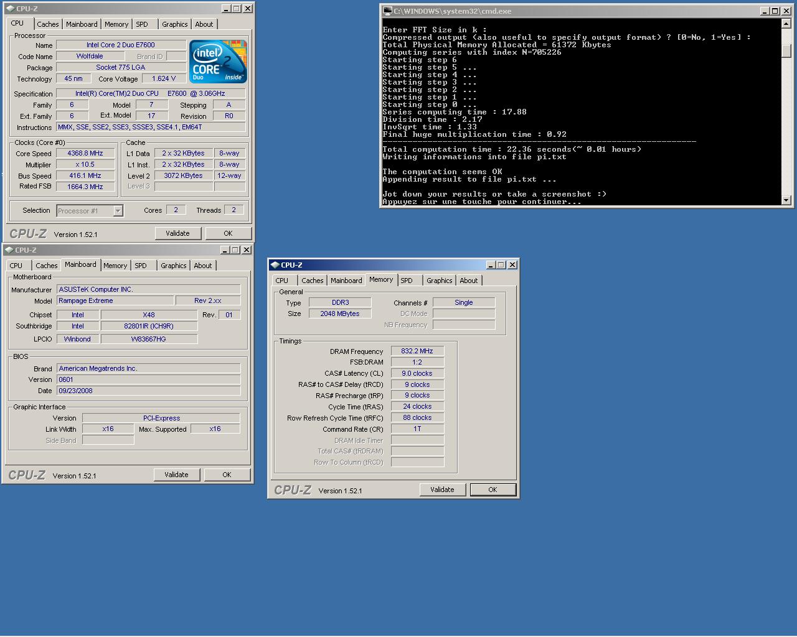Click the Rated FSB 1664.3 MHz value
This screenshot has width=797, height=637.
pyautogui.click(x=85, y=187)
